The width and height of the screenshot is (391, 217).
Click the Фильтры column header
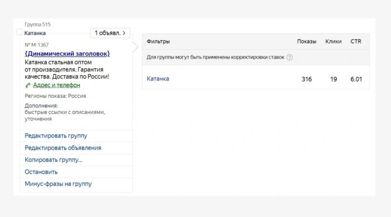158,41
